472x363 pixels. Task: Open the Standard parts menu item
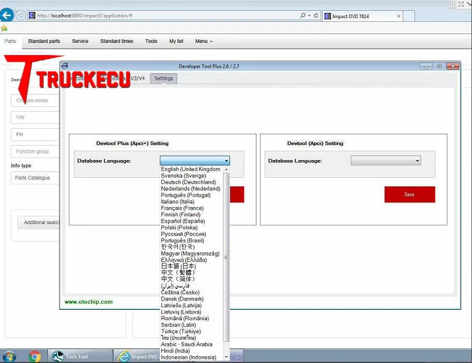click(44, 41)
